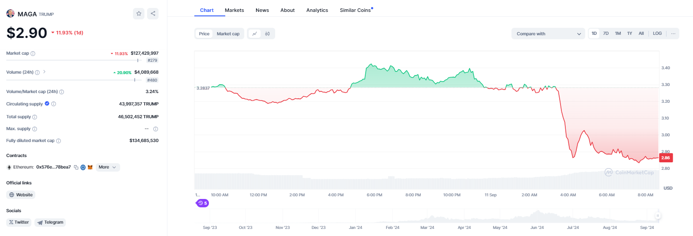This screenshot has height=236, width=693.
Task: Click the 0x576e...78bea7 contract address
Action: coord(53,167)
